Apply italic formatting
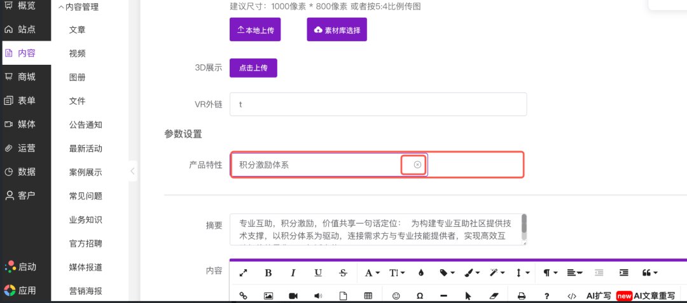The height and width of the screenshot is (303, 687). (293, 273)
